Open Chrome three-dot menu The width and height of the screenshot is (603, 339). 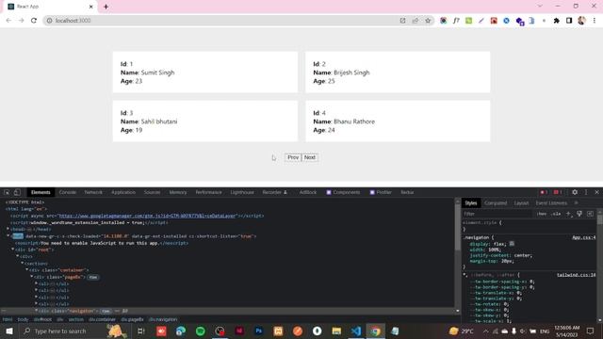[x=595, y=21]
